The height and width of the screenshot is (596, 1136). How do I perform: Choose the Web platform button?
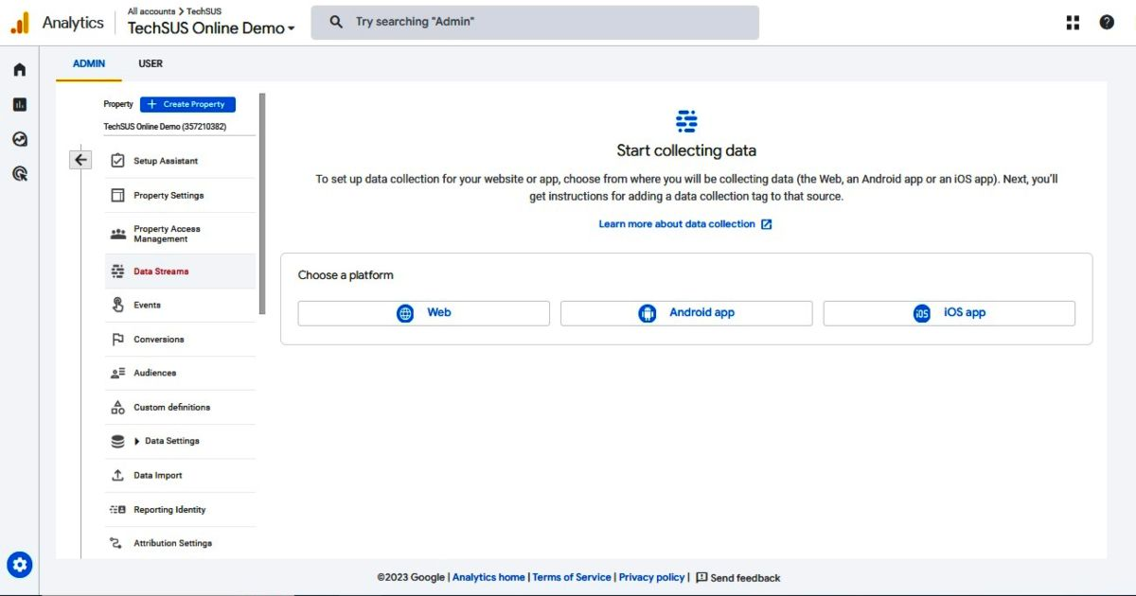tap(423, 313)
